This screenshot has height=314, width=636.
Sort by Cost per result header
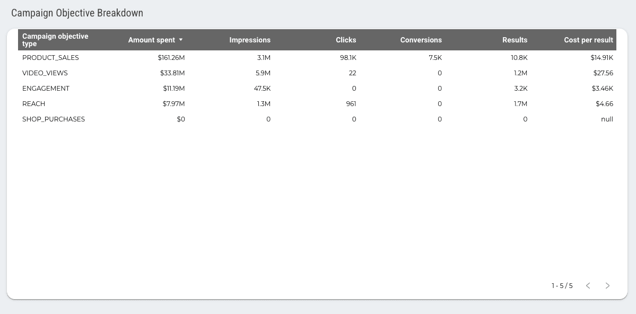[x=589, y=40]
